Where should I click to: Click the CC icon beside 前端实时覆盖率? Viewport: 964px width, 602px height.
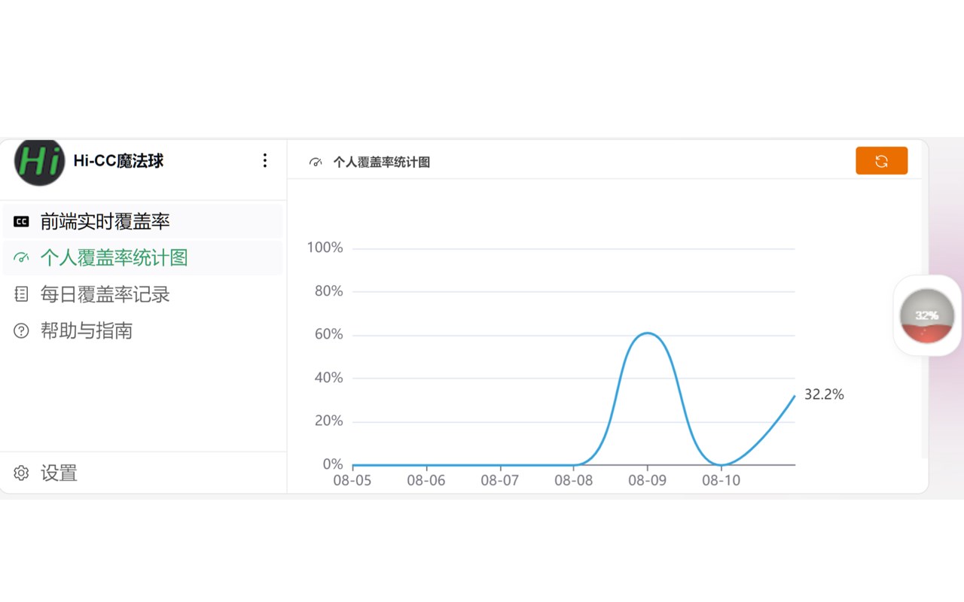click(22, 221)
